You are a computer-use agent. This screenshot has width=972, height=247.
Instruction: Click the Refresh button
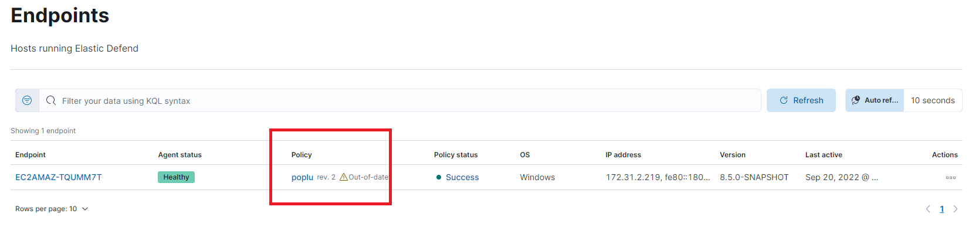click(801, 100)
